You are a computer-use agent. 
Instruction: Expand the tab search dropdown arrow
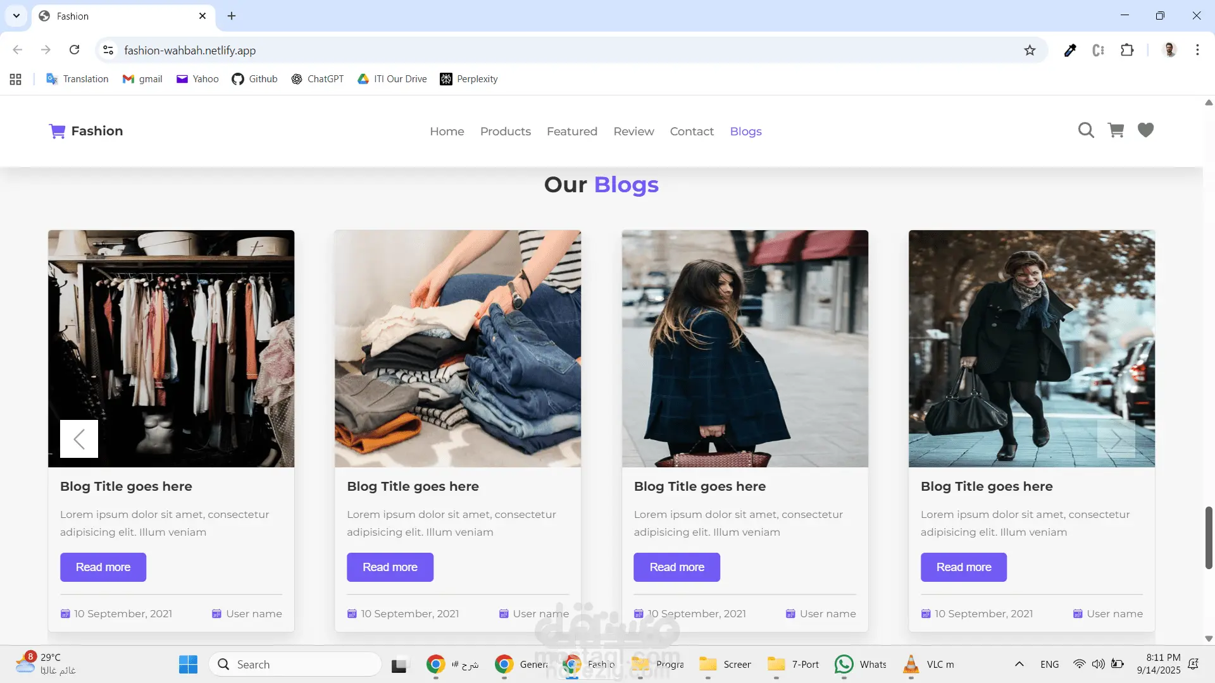[16, 16]
